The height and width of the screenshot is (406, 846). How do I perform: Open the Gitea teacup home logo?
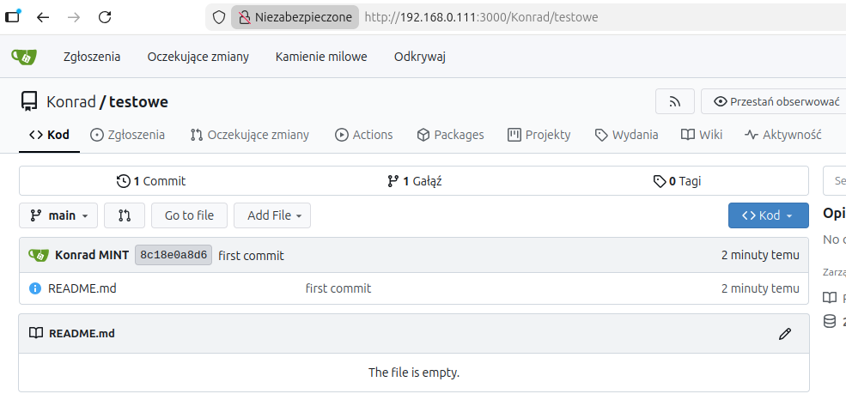24,57
